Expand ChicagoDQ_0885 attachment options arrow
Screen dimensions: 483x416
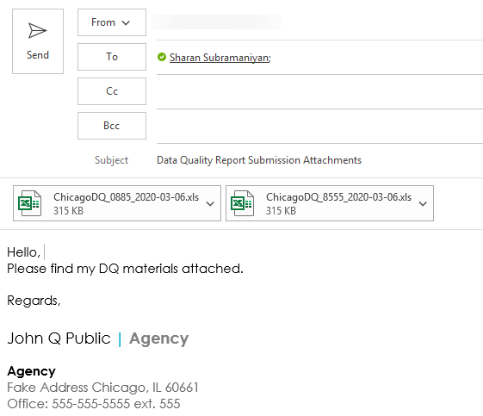(210, 203)
